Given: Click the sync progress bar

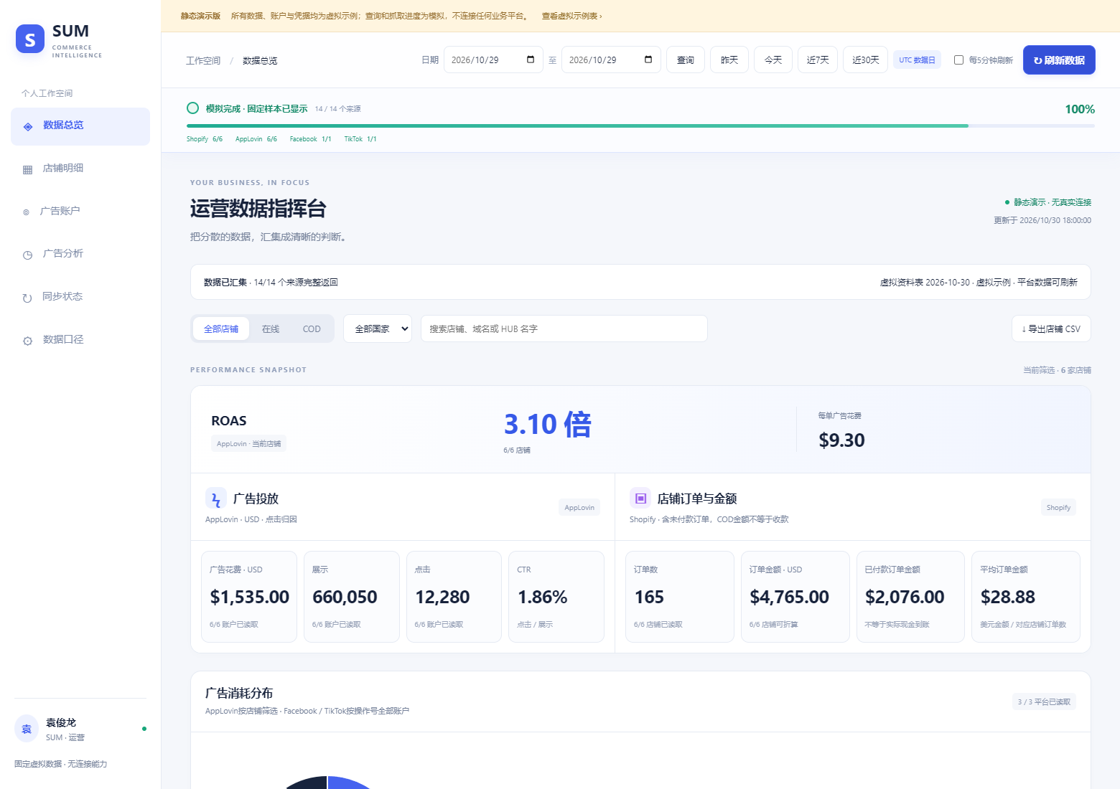Looking at the screenshot, I should [640, 126].
